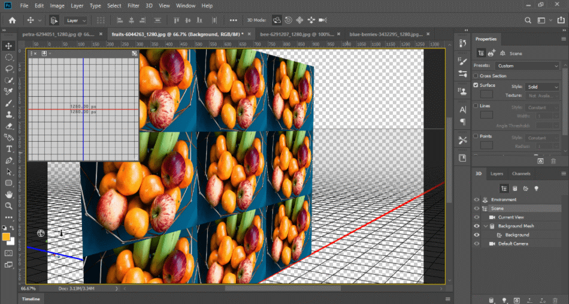569x304 pixels.
Task: Open the Edit Toolbar three-dots menu
Action: pyautogui.click(x=9, y=218)
